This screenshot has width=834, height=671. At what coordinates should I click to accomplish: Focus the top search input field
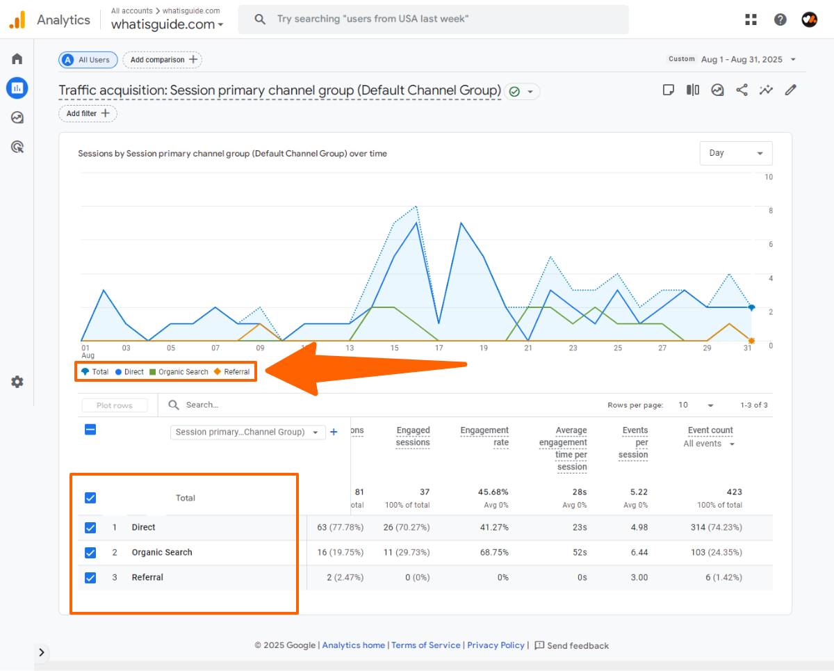[x=433, y=19]
